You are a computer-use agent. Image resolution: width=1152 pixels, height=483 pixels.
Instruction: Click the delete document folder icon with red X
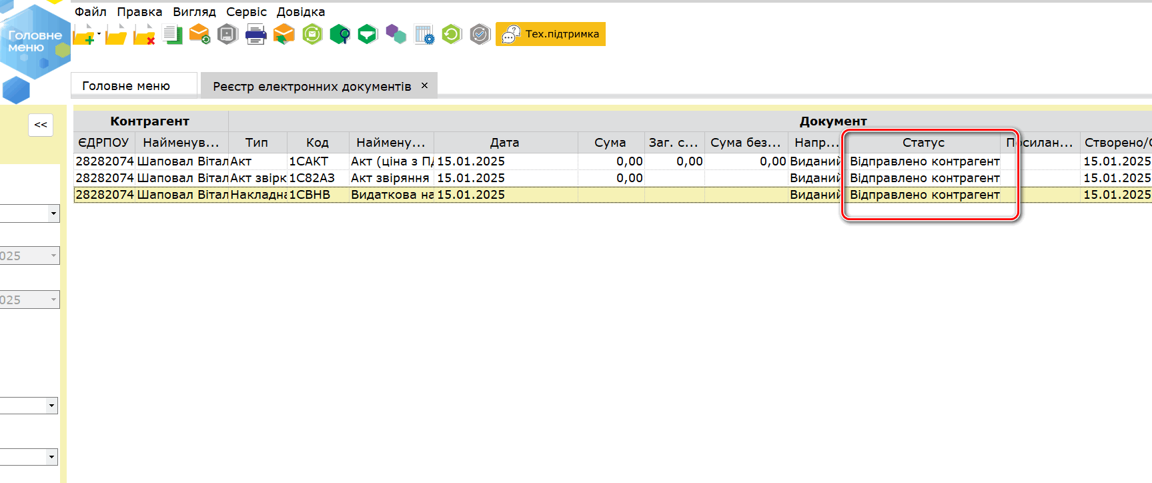coord(144,35)
